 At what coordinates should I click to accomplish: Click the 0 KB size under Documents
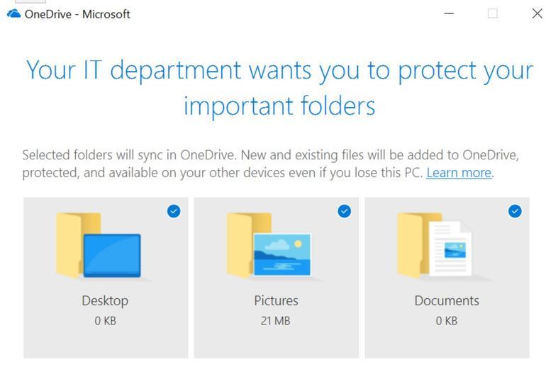447,321
